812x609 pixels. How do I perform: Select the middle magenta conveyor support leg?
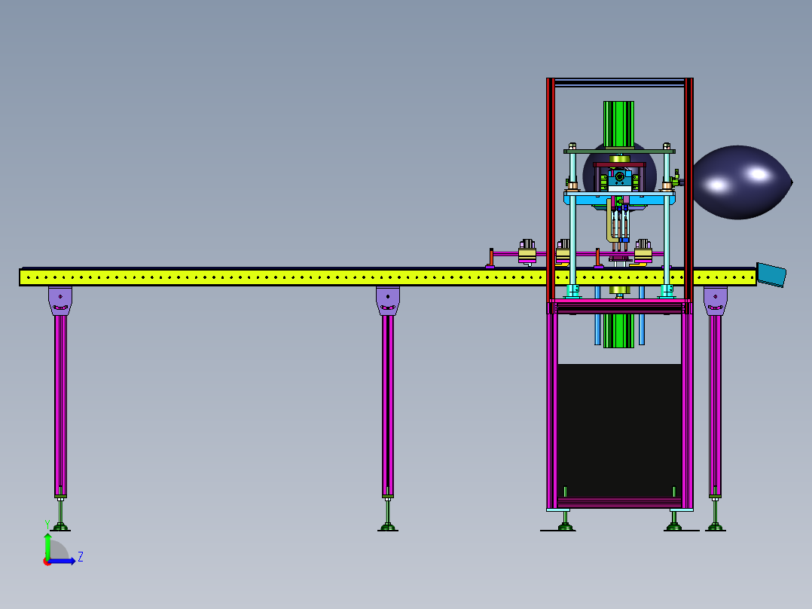tap(388, 405)
